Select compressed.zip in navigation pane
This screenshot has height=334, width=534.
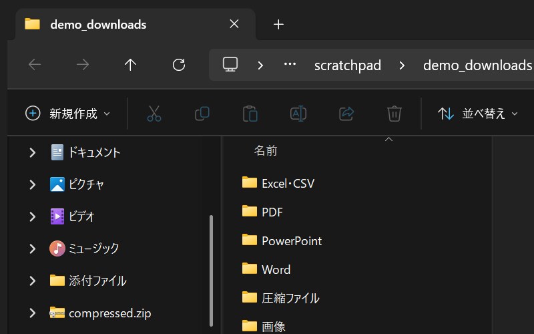pos(101,313)
